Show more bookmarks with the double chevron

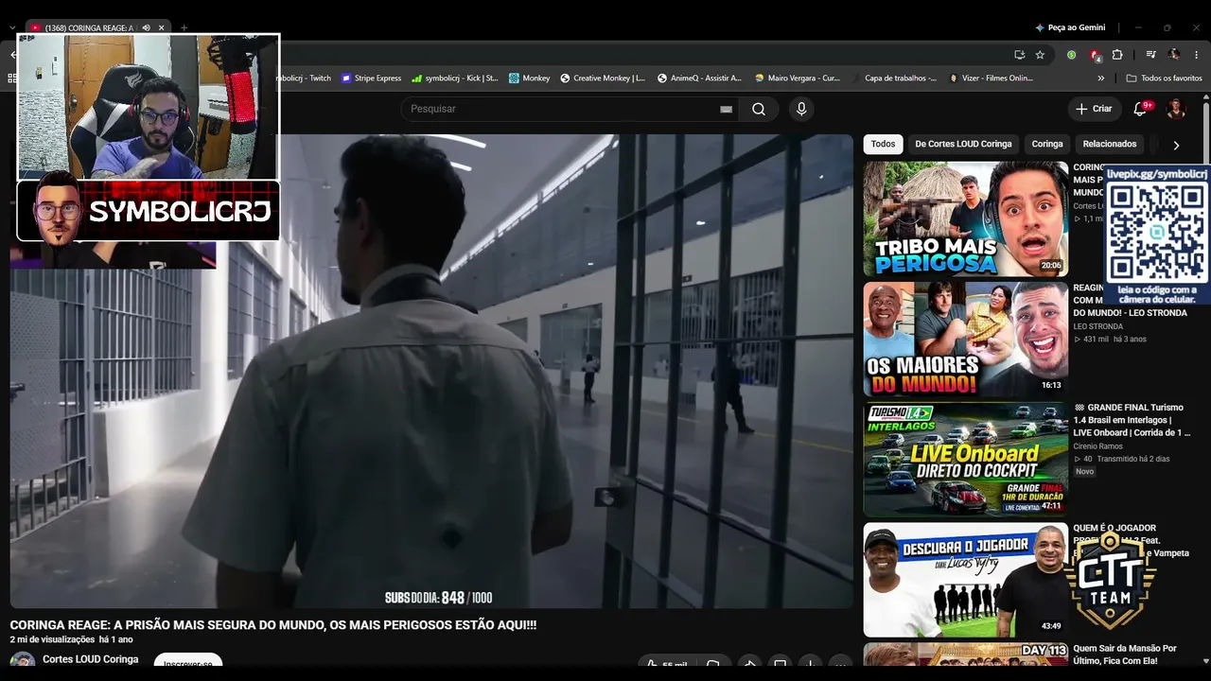tap(1100, 79)
